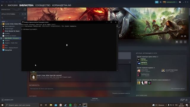Image resolution: width=190 pixels, height=107 pixels.
Task: Click the blue Steam announcements button
Action: 156,2
